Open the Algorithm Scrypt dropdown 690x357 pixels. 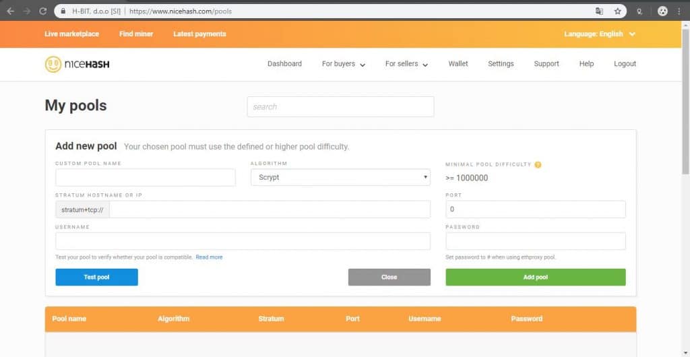tap(340, 177)
